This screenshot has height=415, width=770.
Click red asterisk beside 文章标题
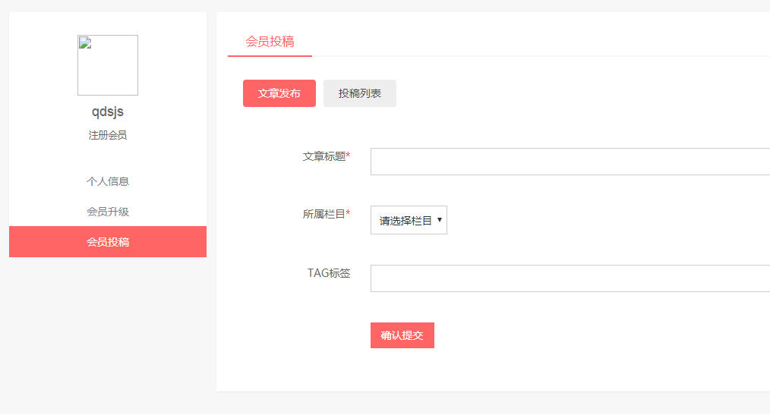348,155
